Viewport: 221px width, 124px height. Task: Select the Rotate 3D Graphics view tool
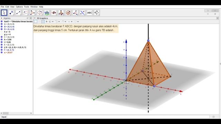coord(97,13)
